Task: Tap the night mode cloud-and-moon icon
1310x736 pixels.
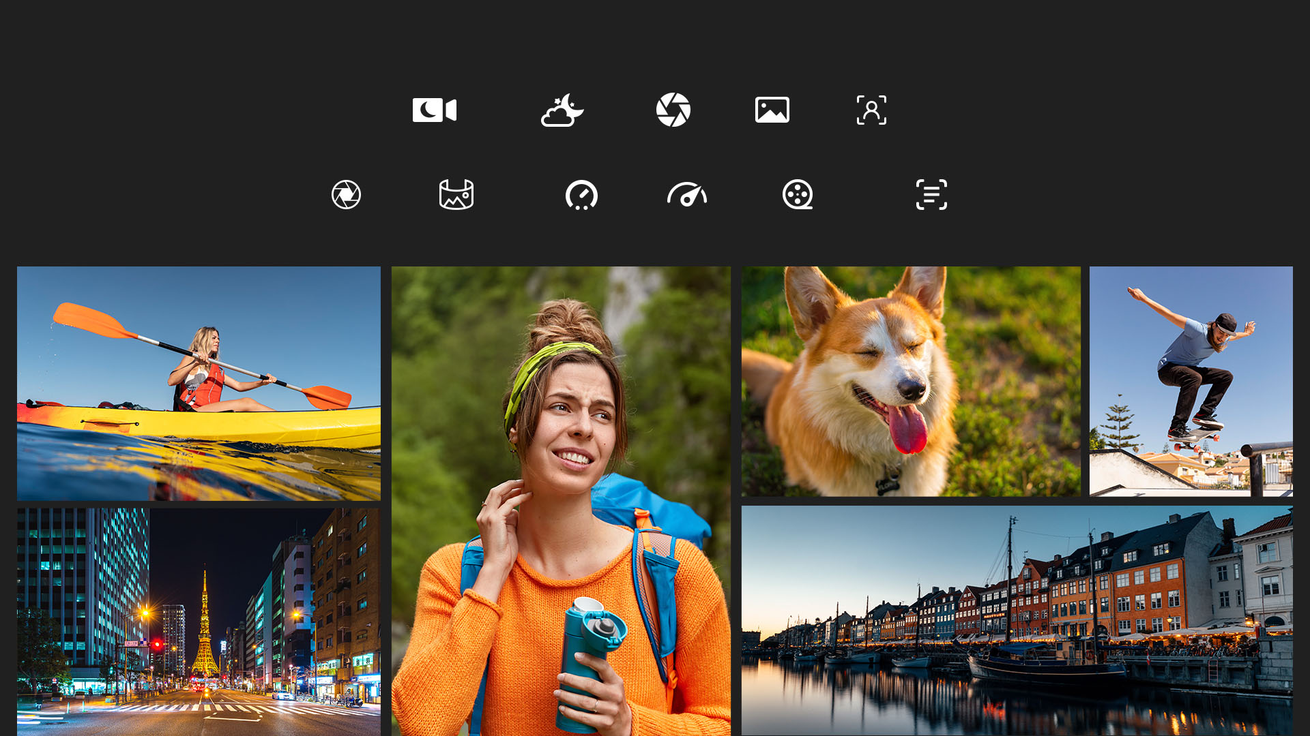Action: [562, 110]
